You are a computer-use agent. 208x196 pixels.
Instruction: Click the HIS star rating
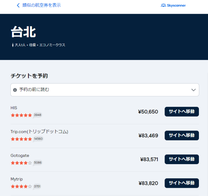[21, 115]
